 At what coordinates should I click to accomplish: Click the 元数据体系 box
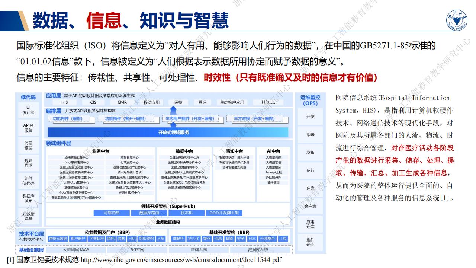(x=28, y=216)
